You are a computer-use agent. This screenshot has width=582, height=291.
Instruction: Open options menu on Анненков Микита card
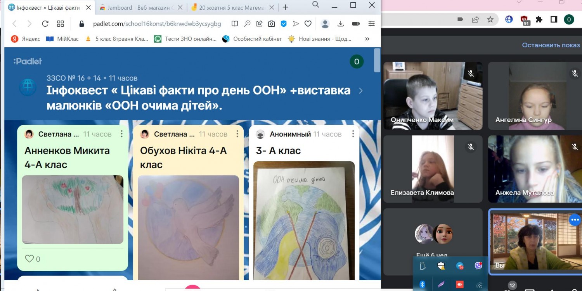click(x=121, y=134)
